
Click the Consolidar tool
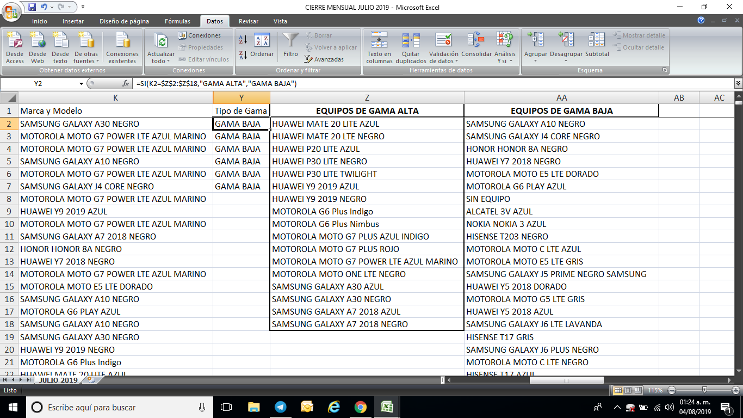[476, 45]
